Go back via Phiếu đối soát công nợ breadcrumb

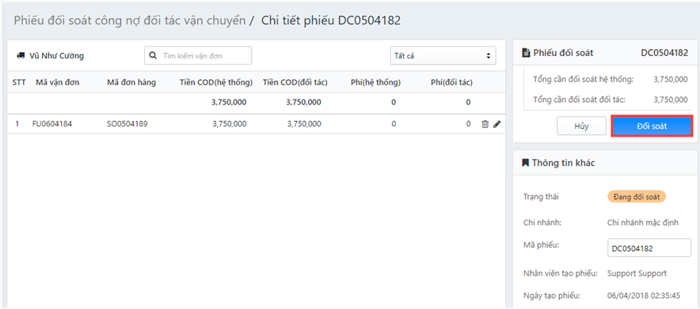pos(129,21)
